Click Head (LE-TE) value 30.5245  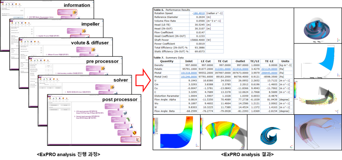(199, 25)
